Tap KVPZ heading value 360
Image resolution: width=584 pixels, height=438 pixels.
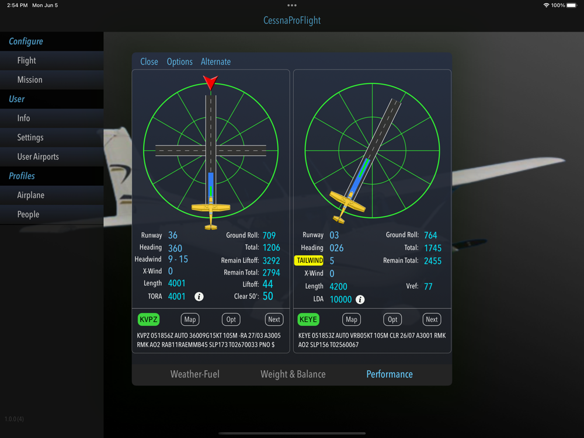coord(175,248)
